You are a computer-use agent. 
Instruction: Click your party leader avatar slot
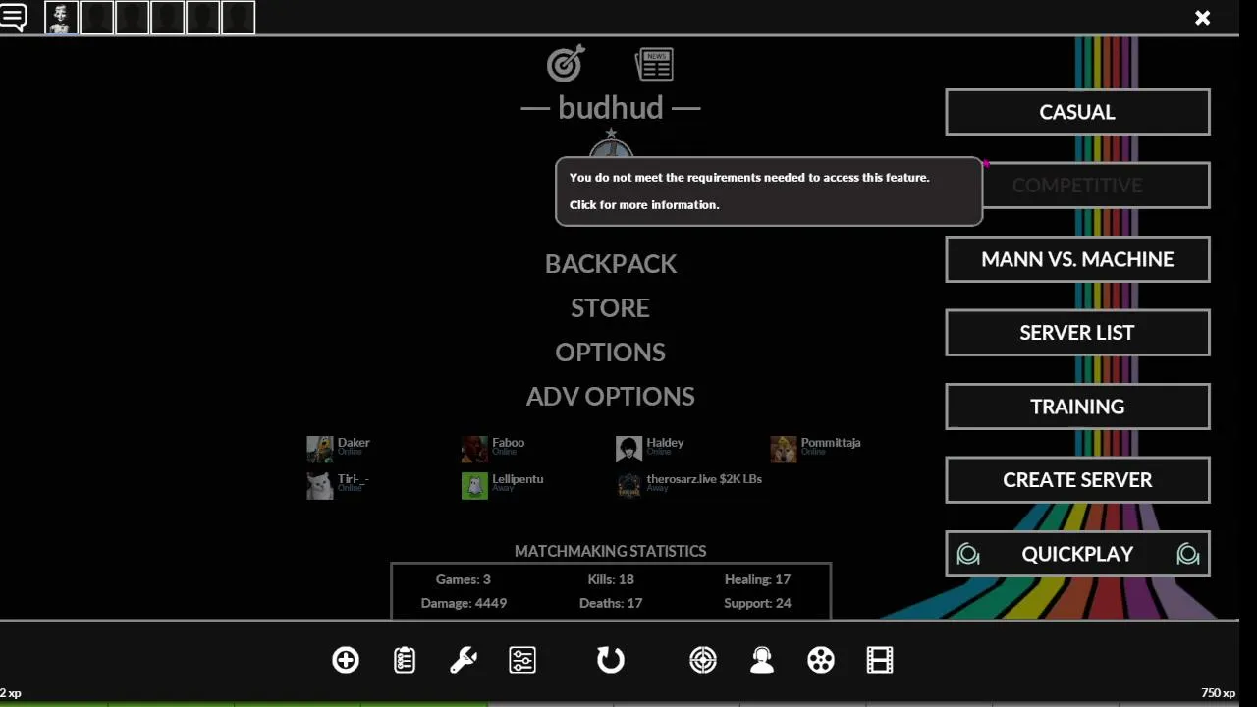coord(61,18)
